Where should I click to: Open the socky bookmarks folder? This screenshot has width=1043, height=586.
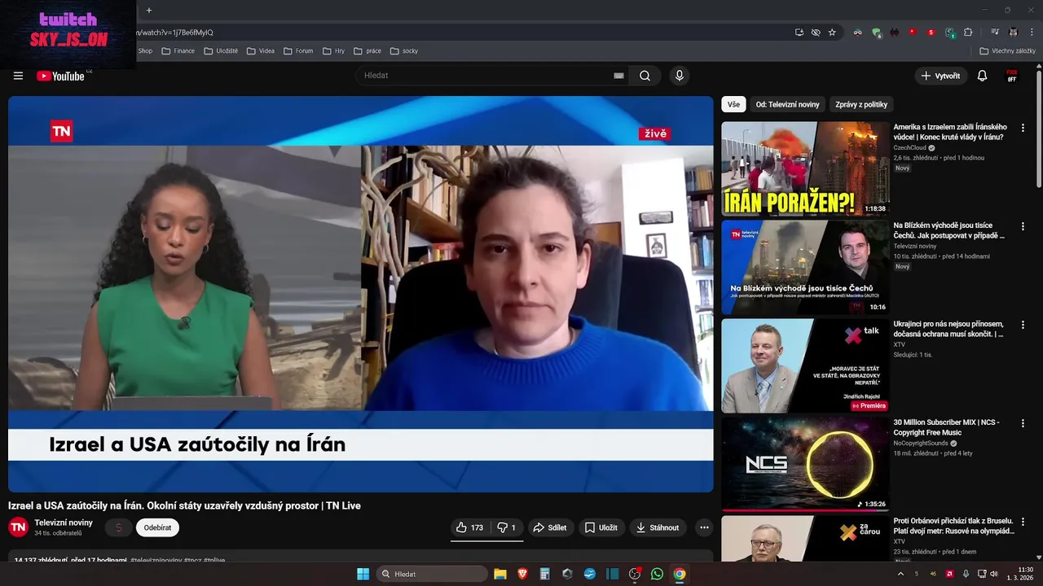pos(404,50)
